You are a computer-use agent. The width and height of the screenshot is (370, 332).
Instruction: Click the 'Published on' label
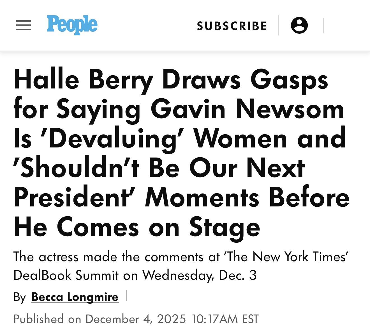[x=47, y=319]
